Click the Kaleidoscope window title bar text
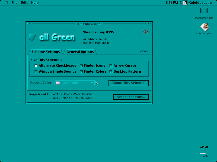The width and height of the screenshot is (217, 162). (x=89, y=24)
